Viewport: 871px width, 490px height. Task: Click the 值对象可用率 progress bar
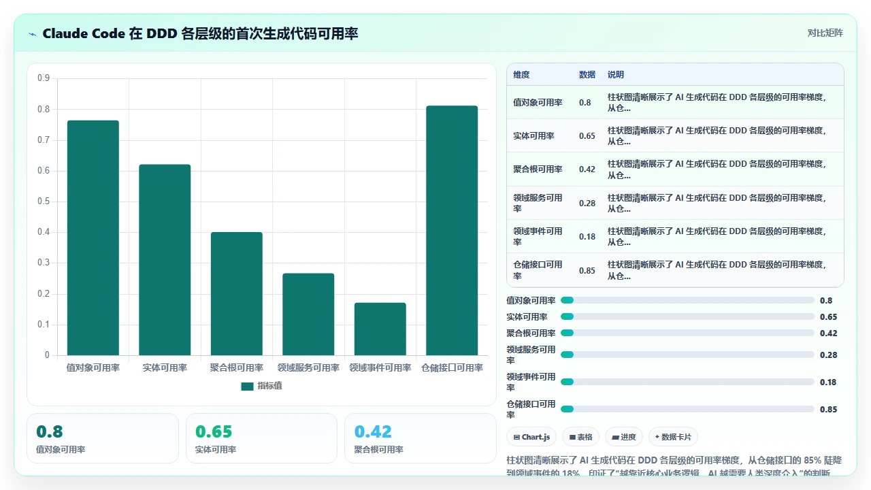pos(687,300)
